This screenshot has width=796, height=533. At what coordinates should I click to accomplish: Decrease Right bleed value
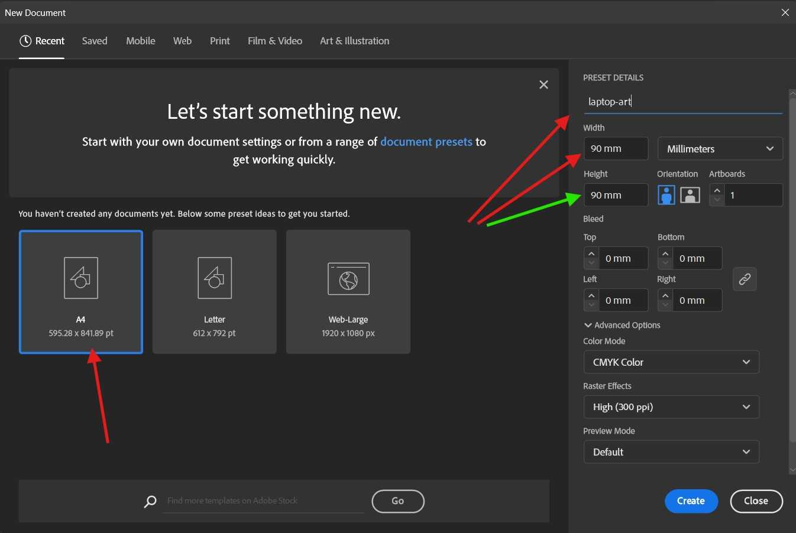[x=665, y=305]
